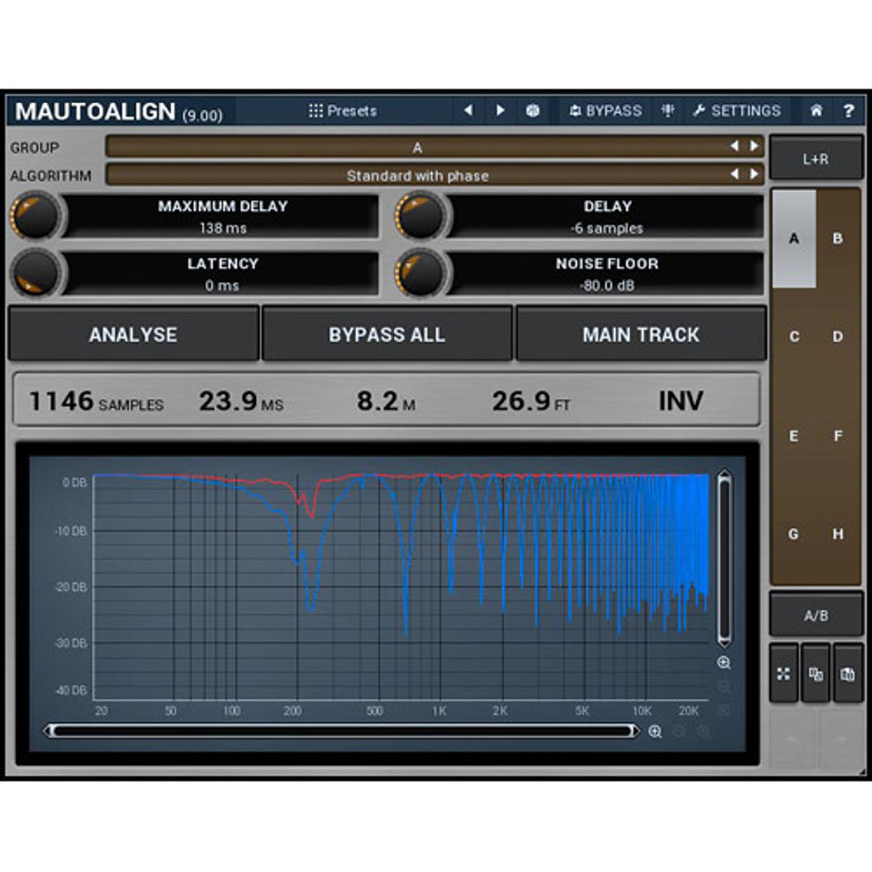Click the 1K frequency label on graph

[x=440, y=711]
